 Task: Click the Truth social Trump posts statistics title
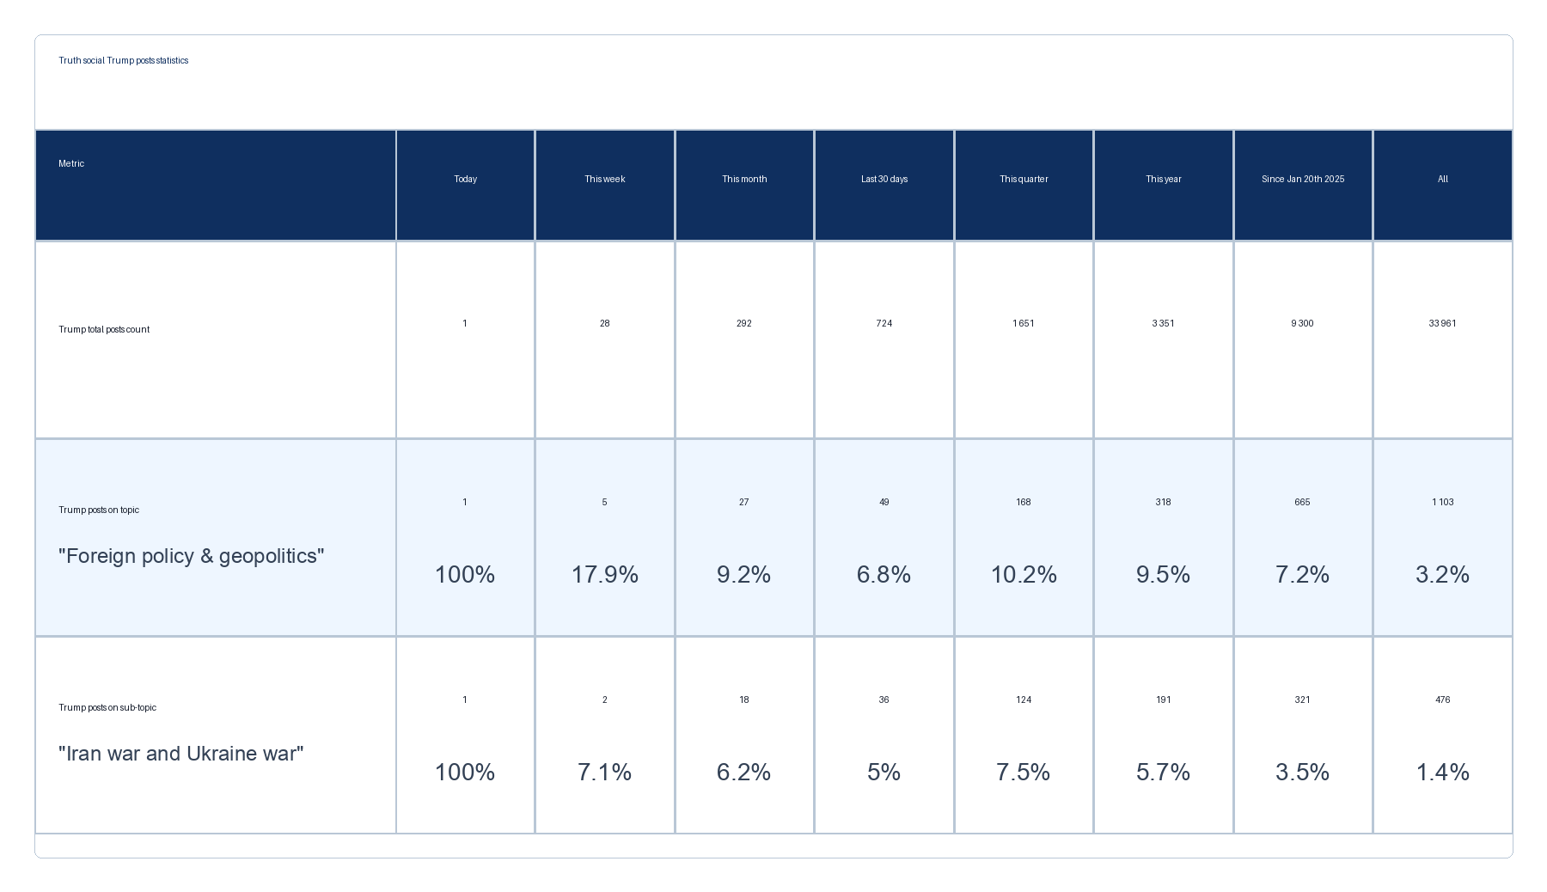click(x=123, y=60)
